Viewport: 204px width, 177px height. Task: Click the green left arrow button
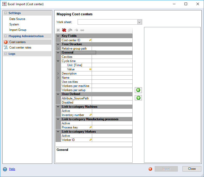[x=138, y=90]
